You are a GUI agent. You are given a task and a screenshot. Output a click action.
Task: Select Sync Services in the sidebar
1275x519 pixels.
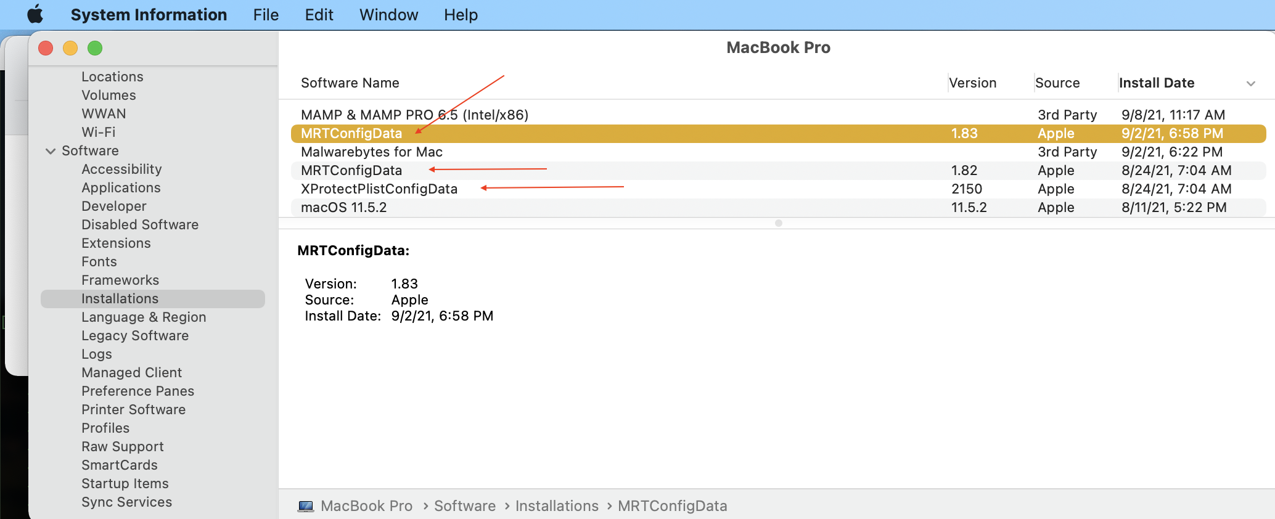[126, 502]
